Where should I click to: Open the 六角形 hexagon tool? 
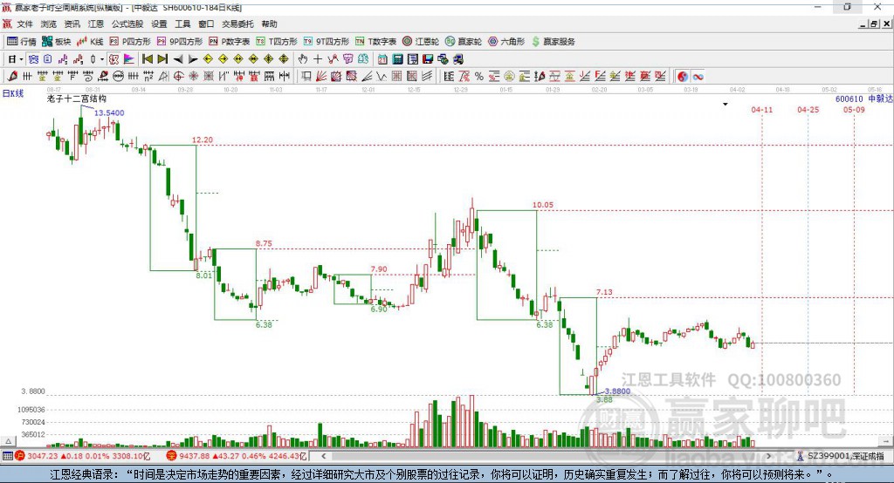tap(506, 42)
